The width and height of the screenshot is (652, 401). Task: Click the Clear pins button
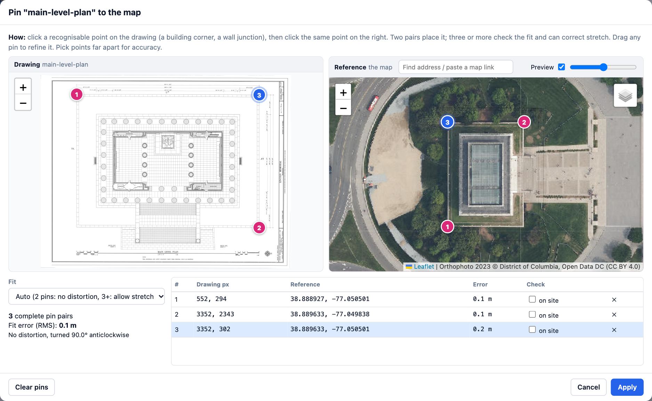(32, 387)
